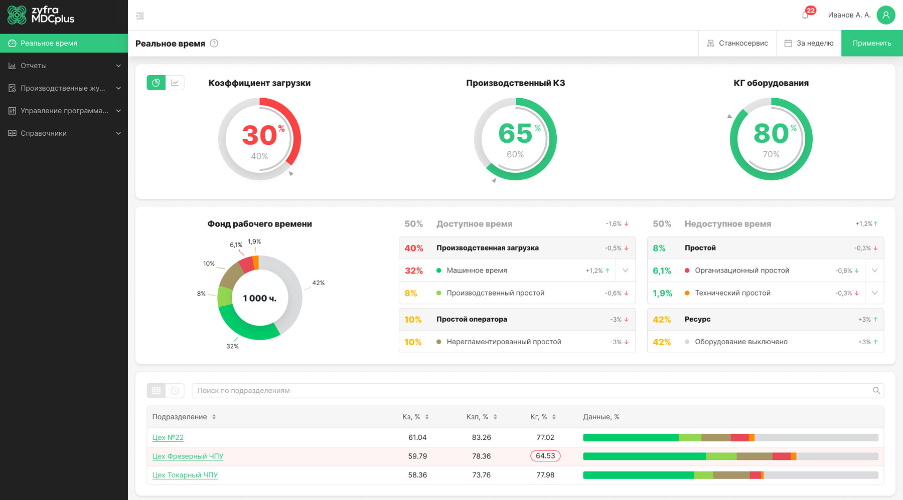This screenshot has width=903, height=500.
Task: Open the user profile avatar
Action: point(885,15)
